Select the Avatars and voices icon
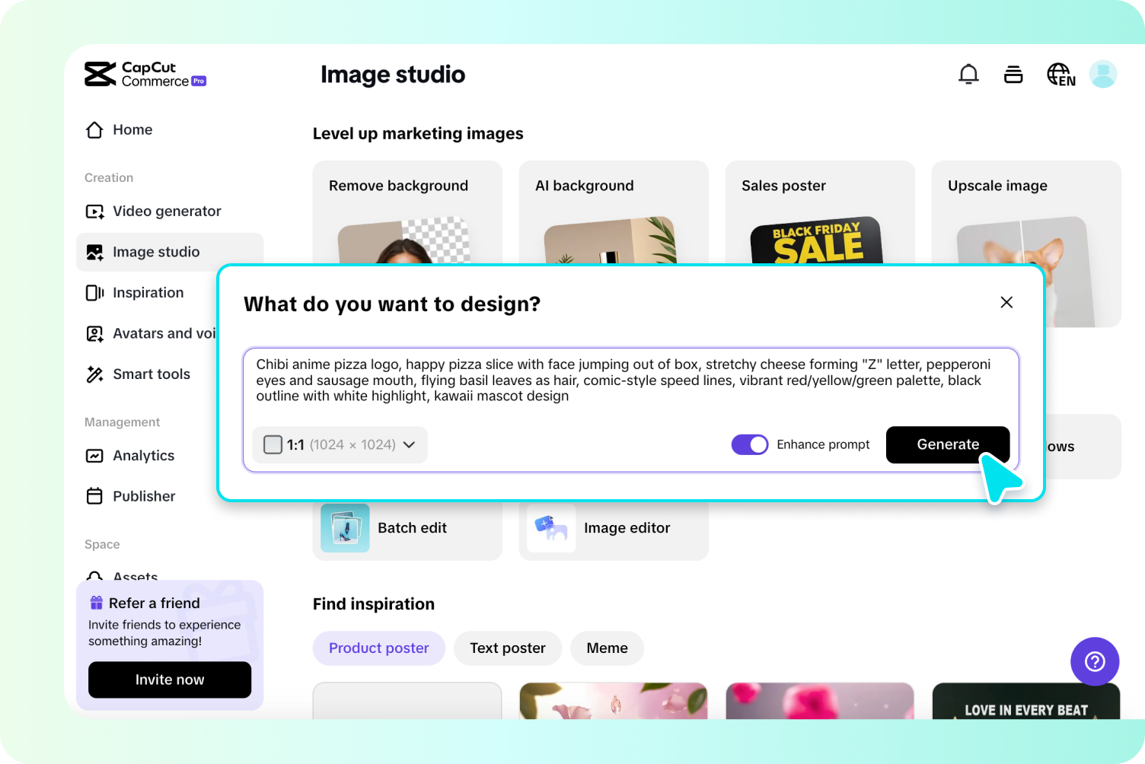1145x764 pixels. 94,333
